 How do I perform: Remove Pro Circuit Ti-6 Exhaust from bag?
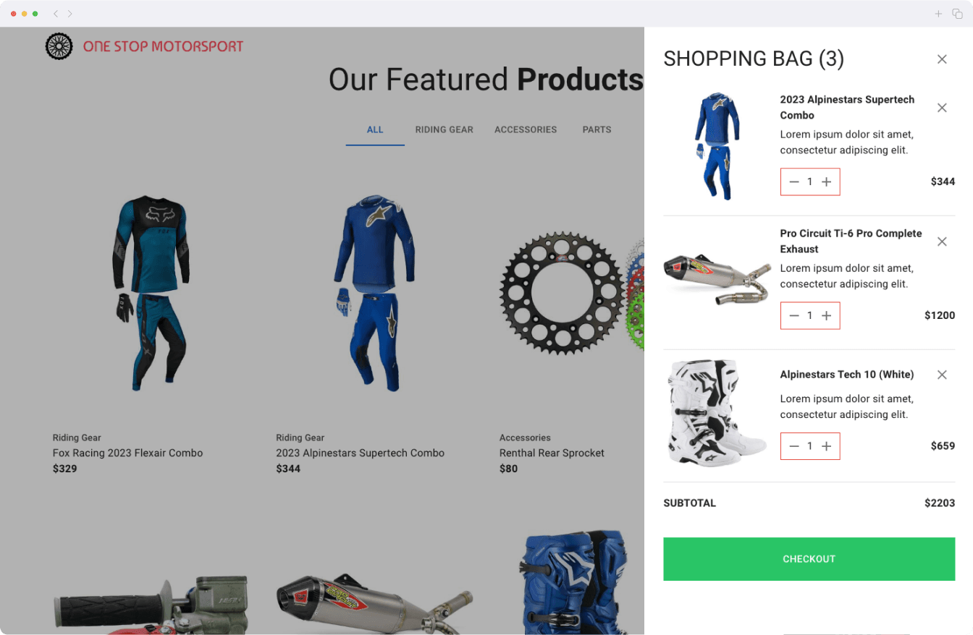click(942, 242)
